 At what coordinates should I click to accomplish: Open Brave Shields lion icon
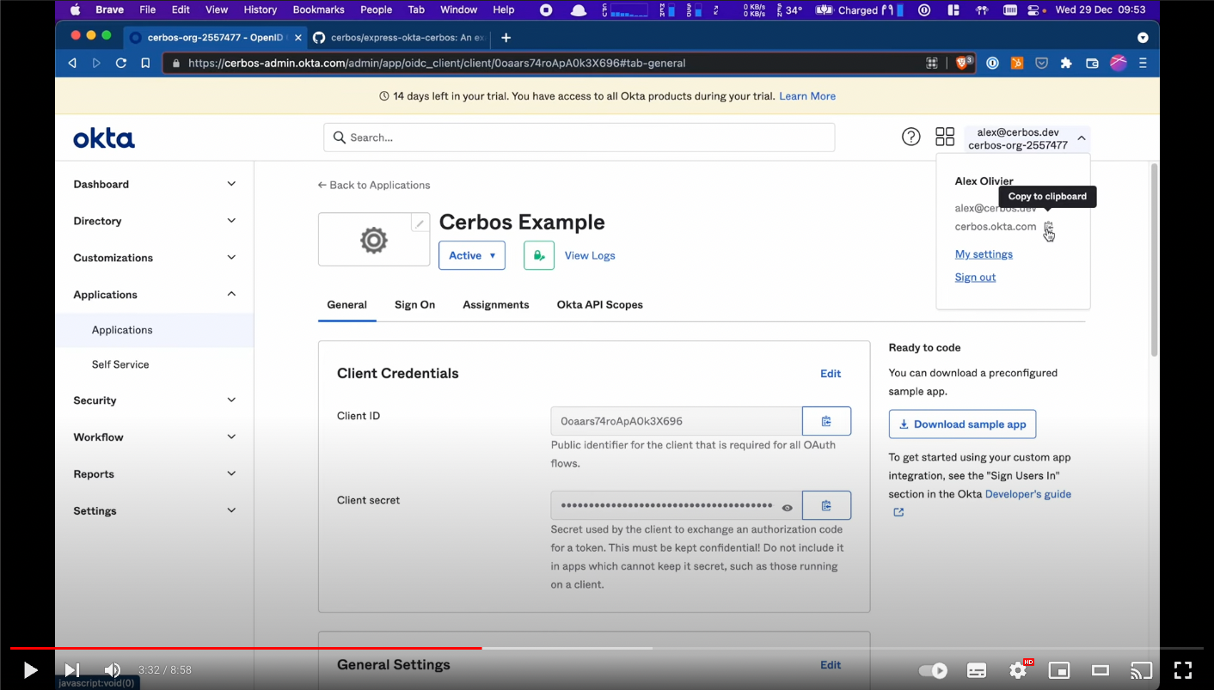(964, 63)
